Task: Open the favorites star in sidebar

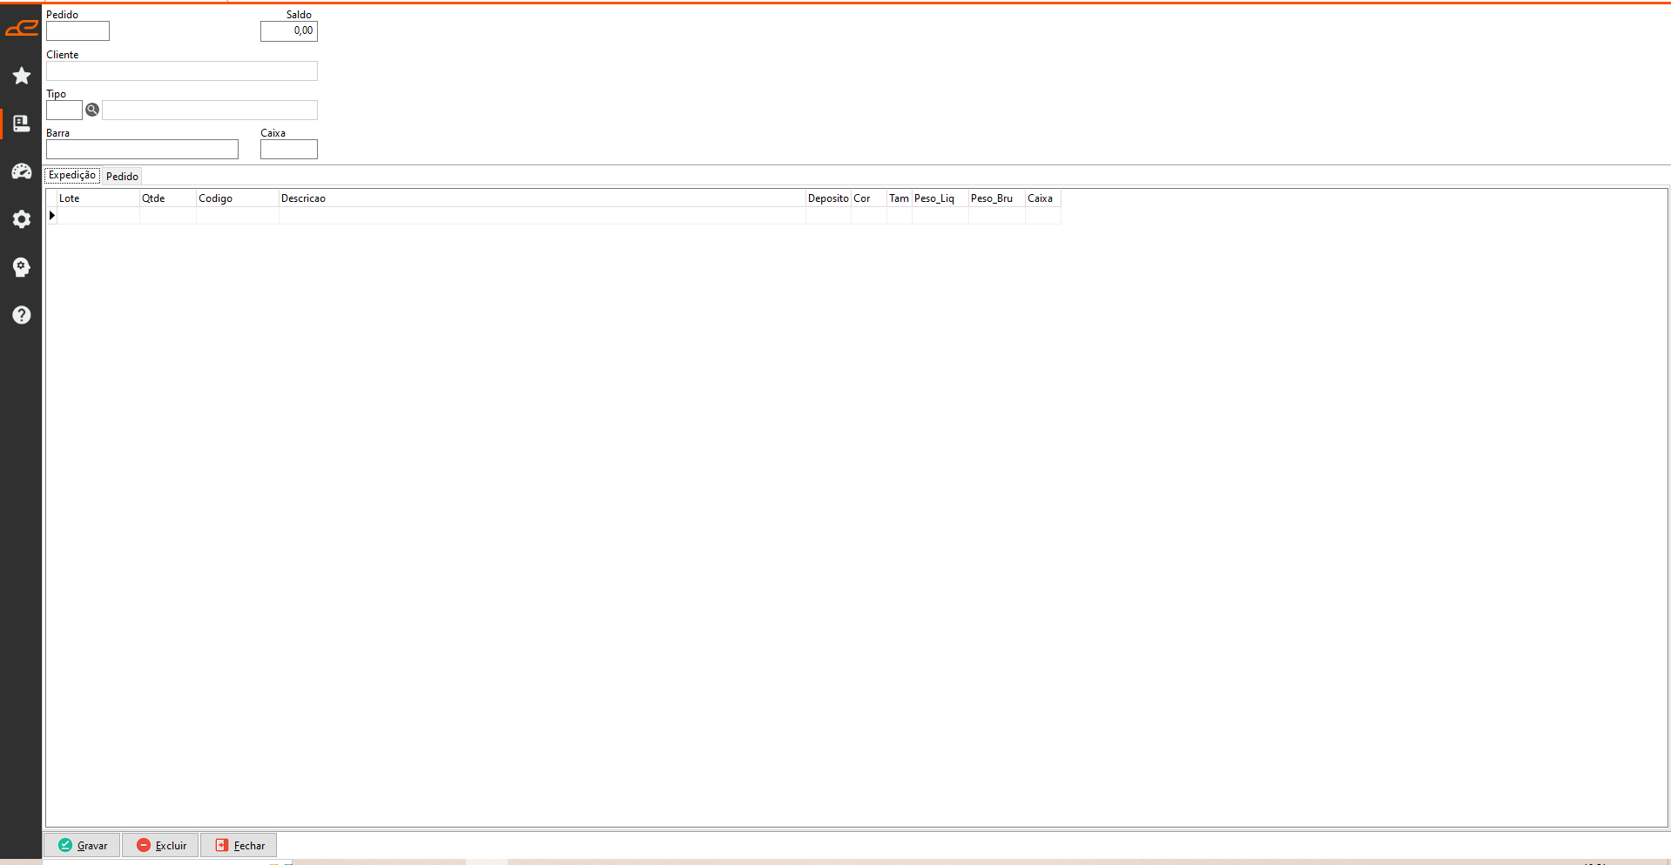Action: (x=22, y=77)
